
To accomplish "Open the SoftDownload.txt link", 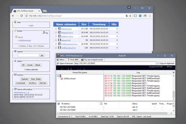I will pyautogui.click(x=68, y=48).
